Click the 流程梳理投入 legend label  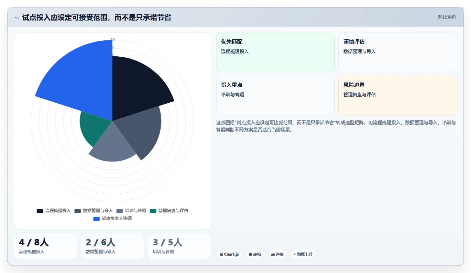(x=58, y=211)
